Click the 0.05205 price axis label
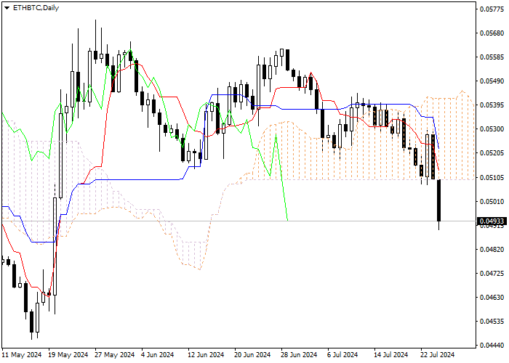Image resolution: width=509 pixels, height=363 pixels. [492, 153]
